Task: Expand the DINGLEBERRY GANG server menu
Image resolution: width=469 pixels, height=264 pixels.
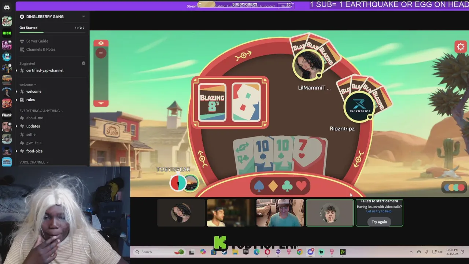Action: click(x=84, y=16)
